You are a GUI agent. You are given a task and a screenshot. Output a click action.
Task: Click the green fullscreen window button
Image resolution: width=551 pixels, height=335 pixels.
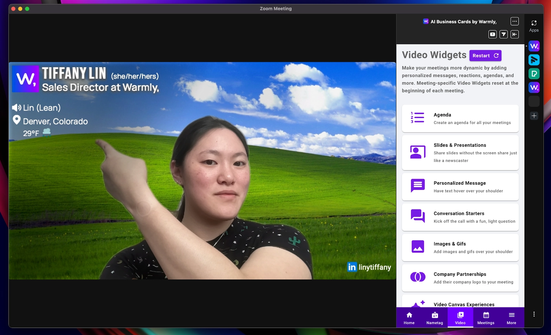(27, 9)
